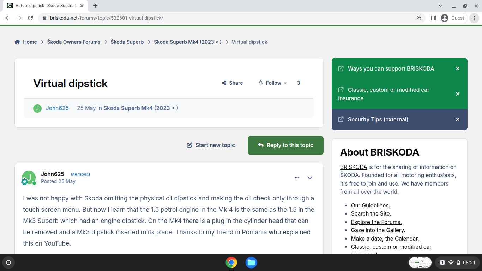
Task: Toggle the browser side panel icon
Action: 433,18
